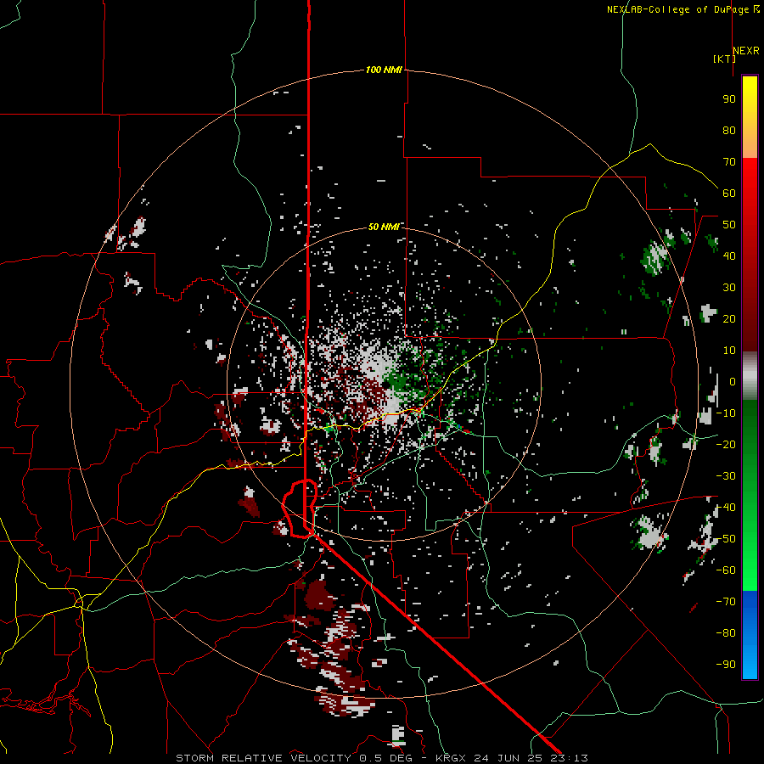Screen dimensions: 764x764
Task: Click the positive 70 colorbar value
Action: tap(729, 162)
